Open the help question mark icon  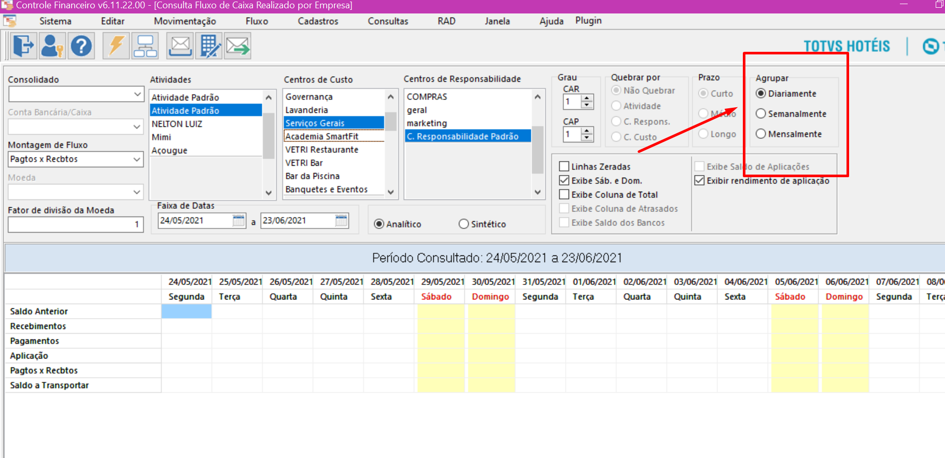(81, 46)
